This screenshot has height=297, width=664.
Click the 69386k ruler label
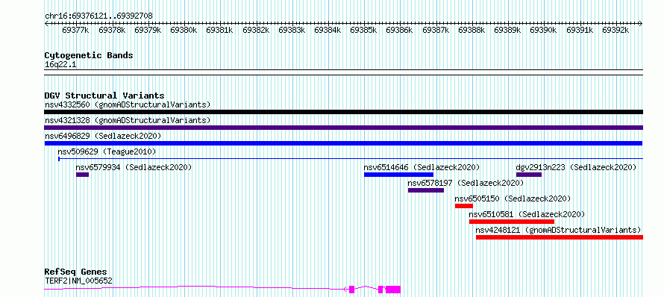click(x=400, y=31)
